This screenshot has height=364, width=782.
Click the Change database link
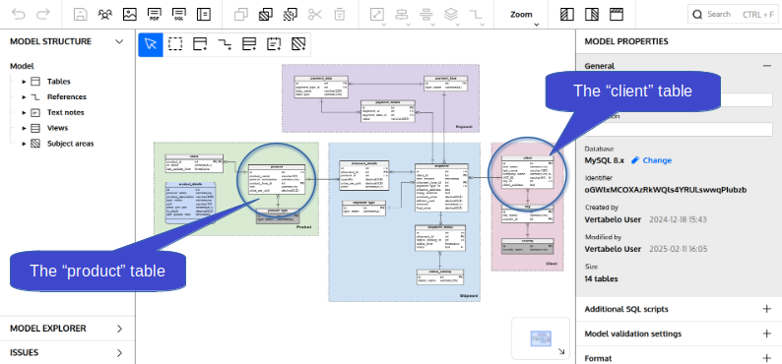[651, 160]
